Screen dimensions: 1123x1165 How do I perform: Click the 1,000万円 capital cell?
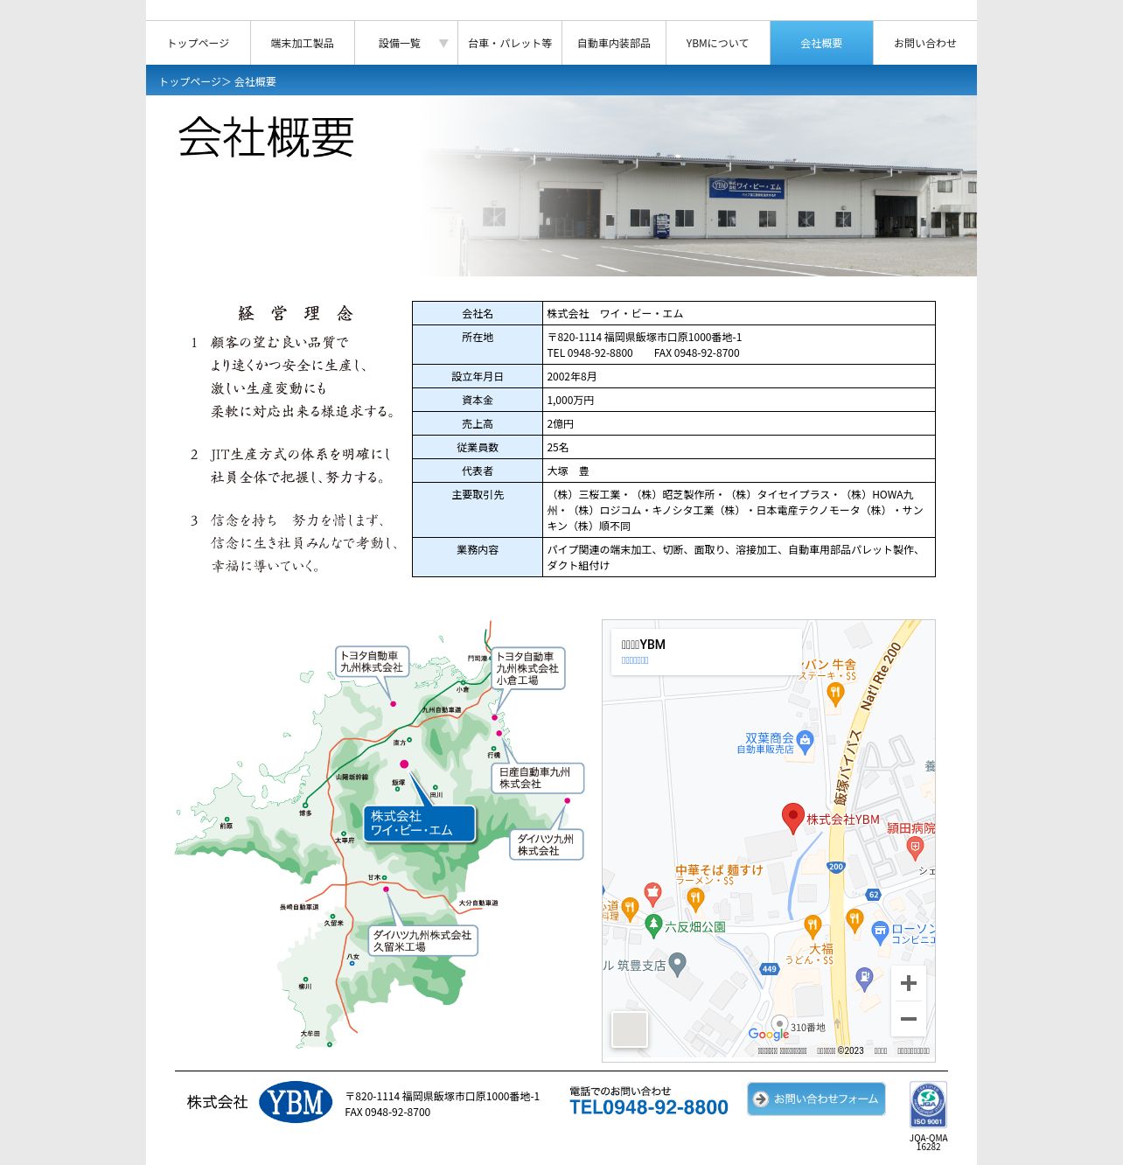tap(739, 401)
